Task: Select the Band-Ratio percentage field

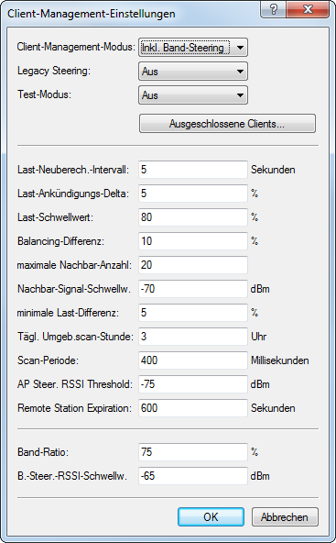Action: [193, 452]
